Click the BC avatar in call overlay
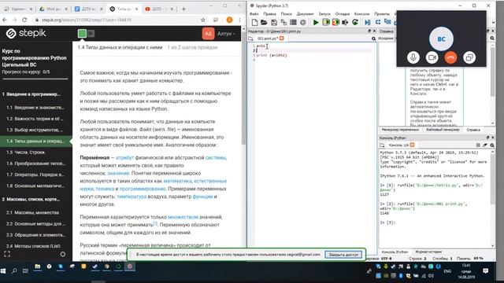 click(x=441, y=39)
